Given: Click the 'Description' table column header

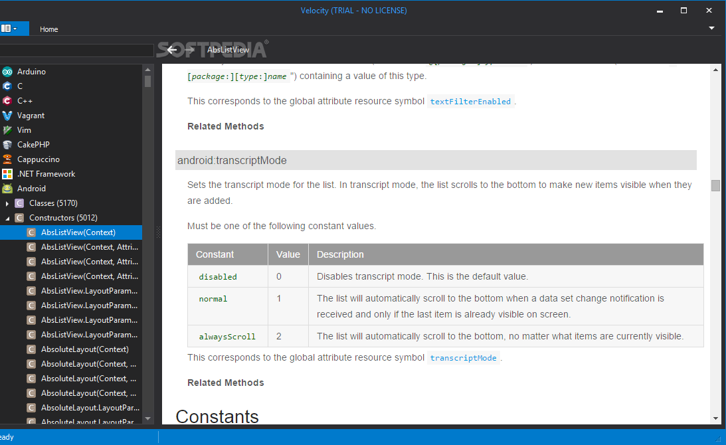Looking at the screenshot, I should pyautogui.click(x=506, y=254).
